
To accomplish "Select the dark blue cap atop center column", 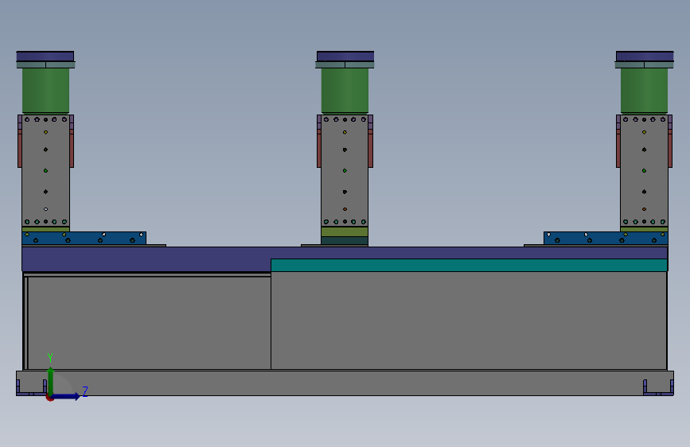I will click(345, 56).
